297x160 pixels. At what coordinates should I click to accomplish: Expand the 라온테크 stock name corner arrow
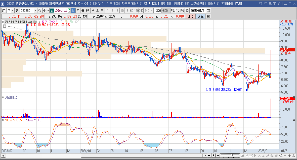[x=69, y=10]
